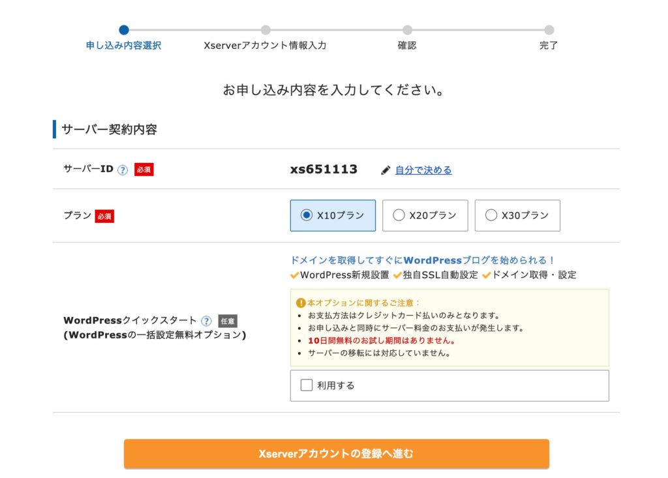Click the checkmark icon before WordPress新規設置
This screenshot has width=668, height=478.
click(x=295, y=275)
